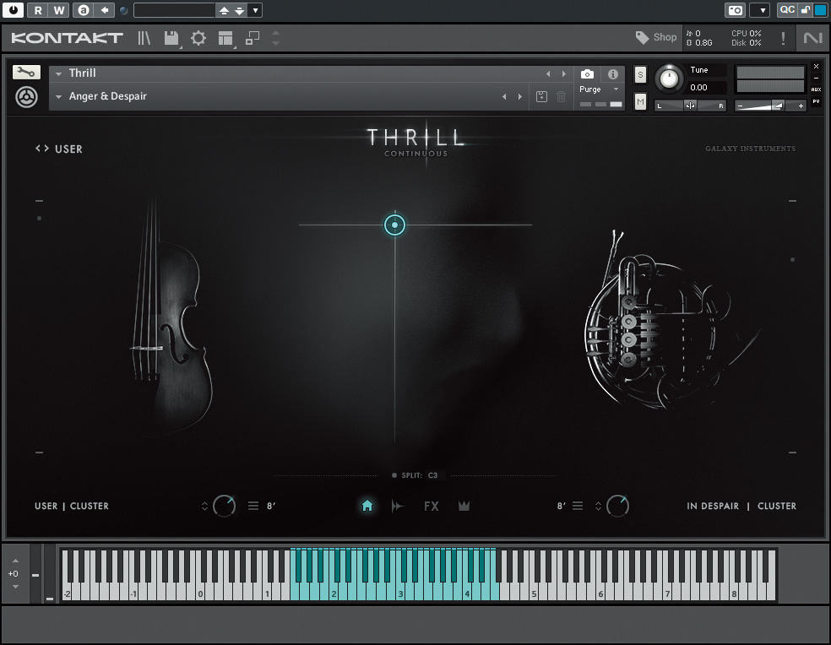Click the Tune knob
This screenshot has height=645, width=831.
pos(669,79)
